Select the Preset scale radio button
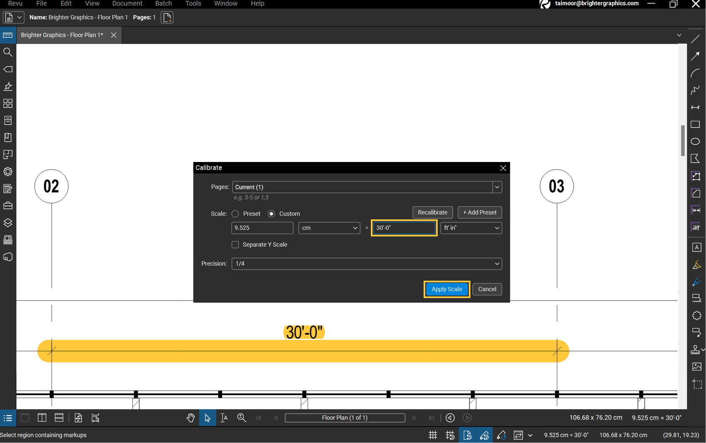The width and height of the screenshot is (706, 443). coord(235,213)
